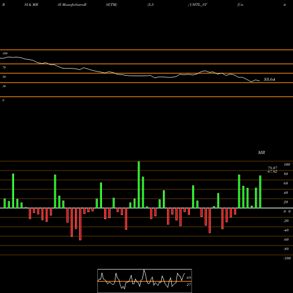Click the MR axis label 80
This screenshot has width=293, height=293.
pyautogui.click(x=286, y=174)
